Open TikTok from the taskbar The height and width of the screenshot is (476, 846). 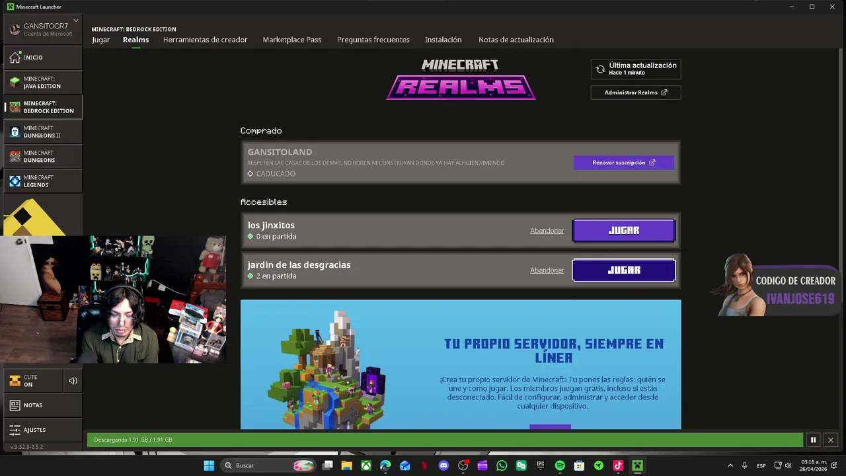(x=618, y=465)
